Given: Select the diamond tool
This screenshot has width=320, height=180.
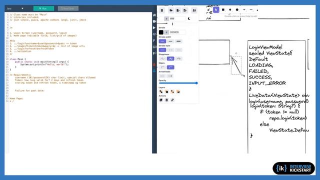Looking at the screenshot, I should 230,9.
